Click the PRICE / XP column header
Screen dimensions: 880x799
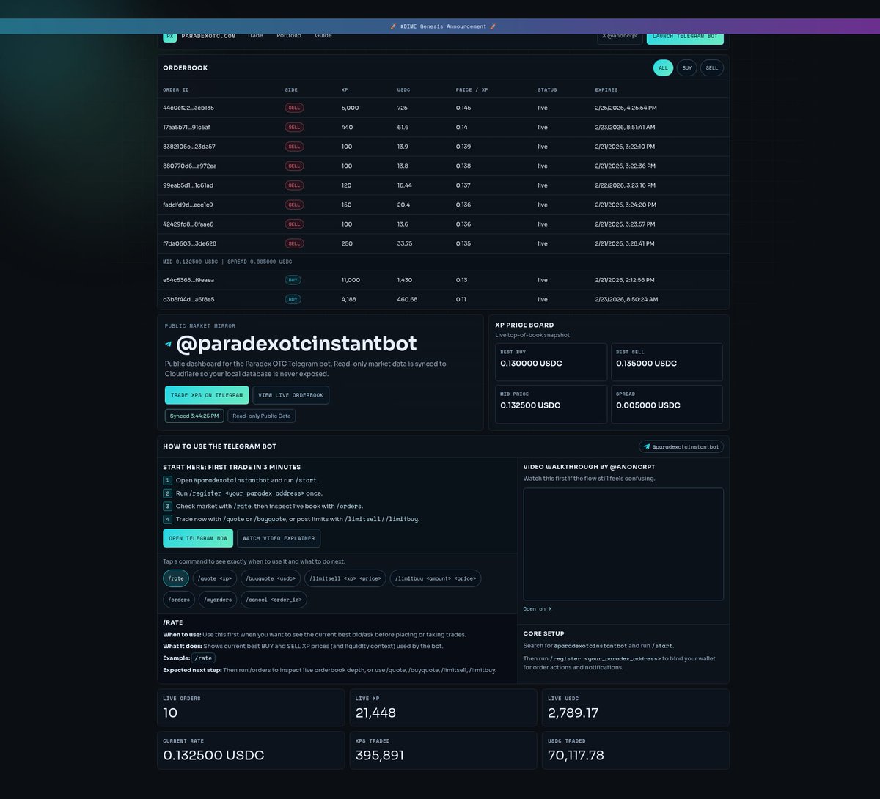click(x=472, y=90)
